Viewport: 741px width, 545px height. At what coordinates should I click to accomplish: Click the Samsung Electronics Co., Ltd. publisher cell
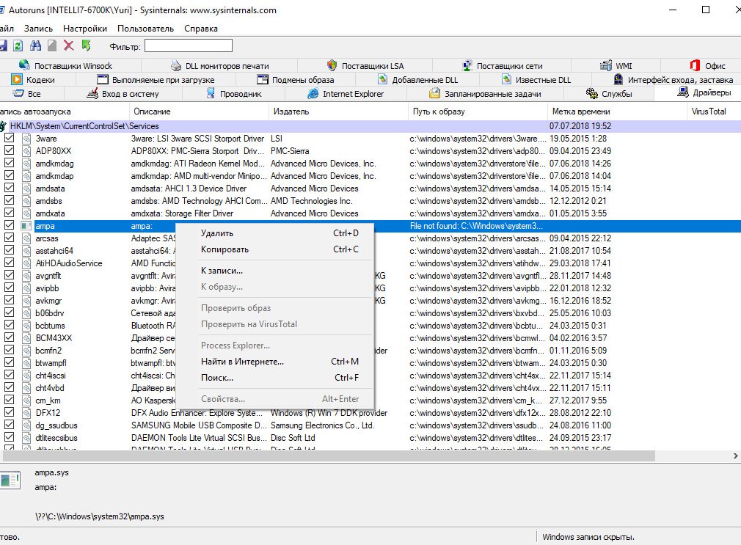(323, 425)
